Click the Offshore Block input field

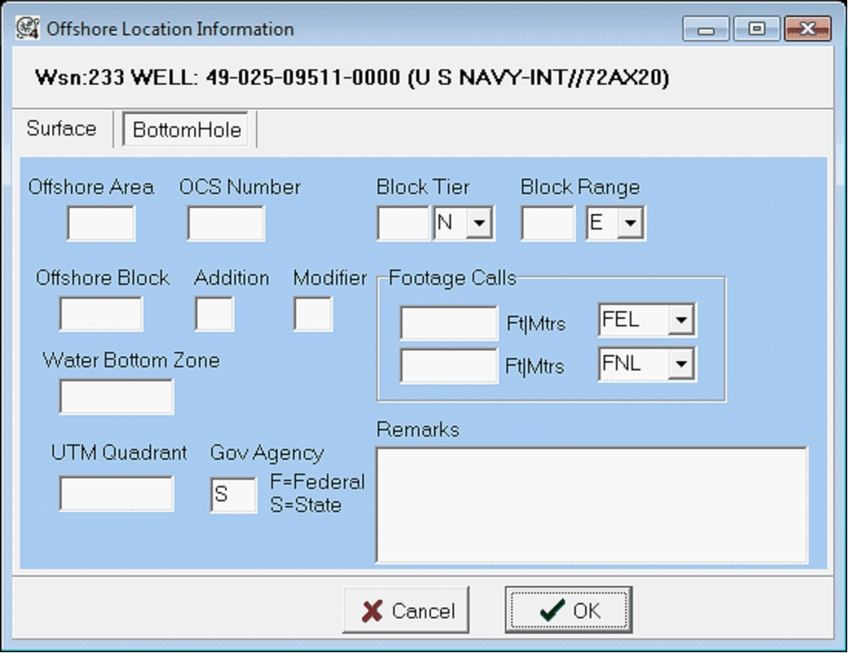coord(101,314)
